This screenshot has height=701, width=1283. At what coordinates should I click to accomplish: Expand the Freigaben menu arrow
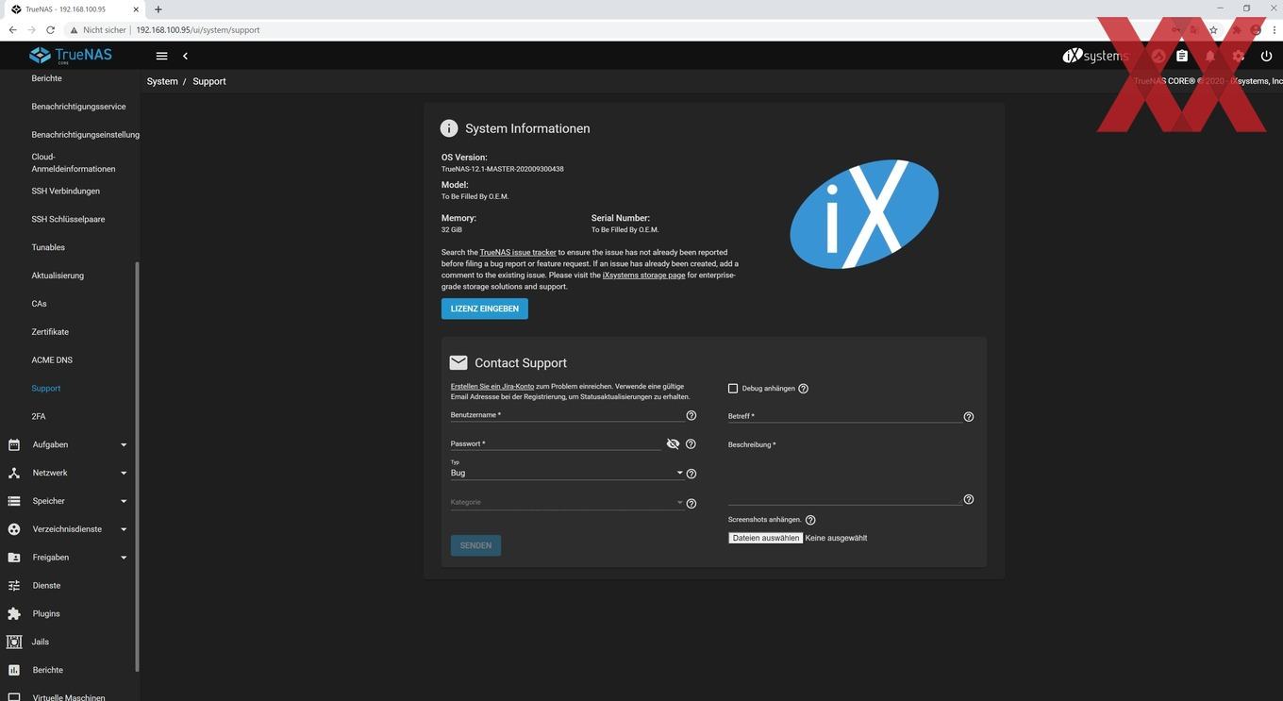click(x=124, y=558)
